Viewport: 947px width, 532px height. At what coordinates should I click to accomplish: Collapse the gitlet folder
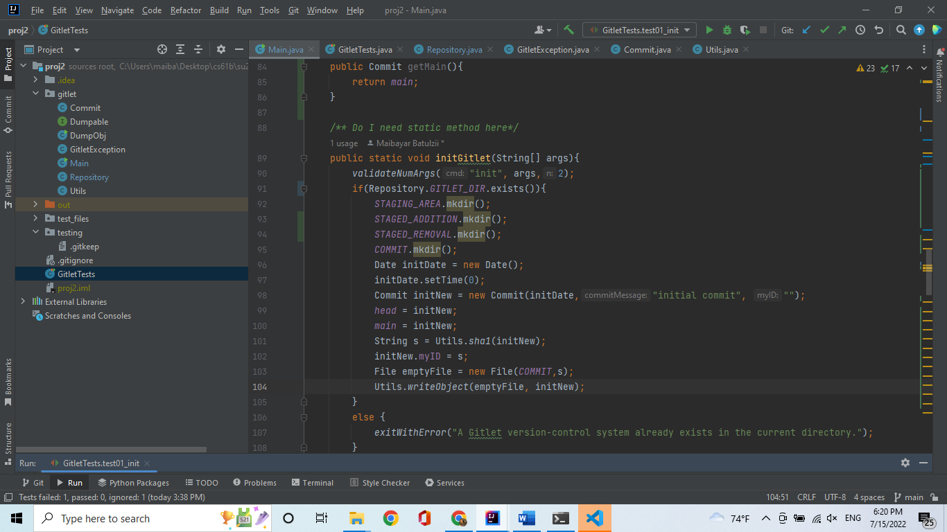(x=35, y=94)
